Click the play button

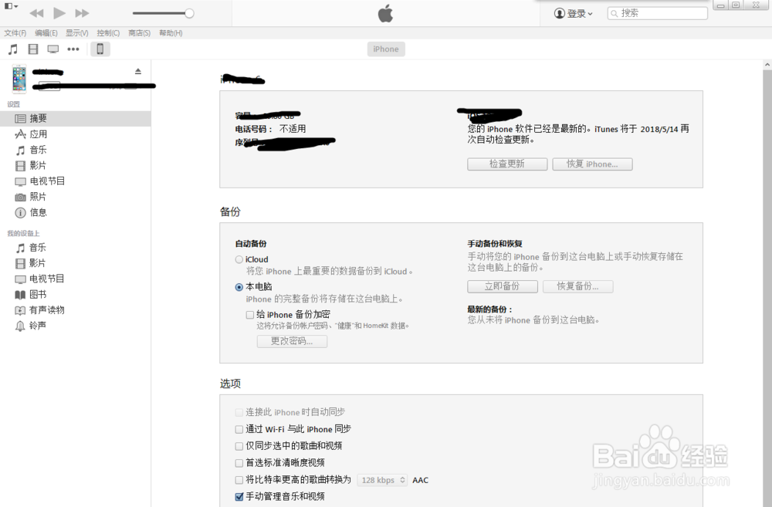(59, 13)
